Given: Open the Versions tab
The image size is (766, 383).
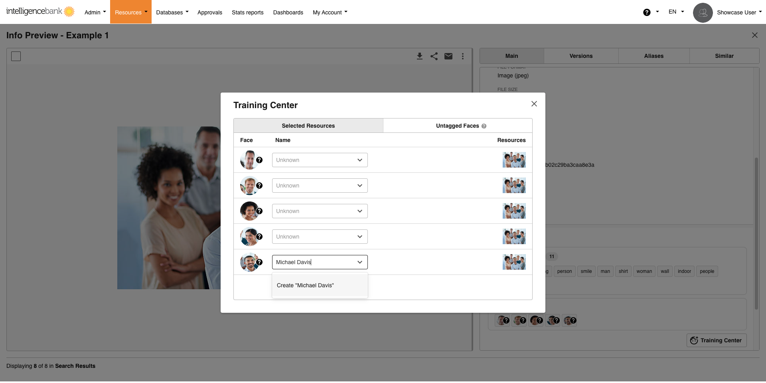Looking at the screenshot, I should (x=581, y=56).
